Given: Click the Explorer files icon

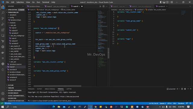Looking at the screenshot, I should click(x=3, y=7).
